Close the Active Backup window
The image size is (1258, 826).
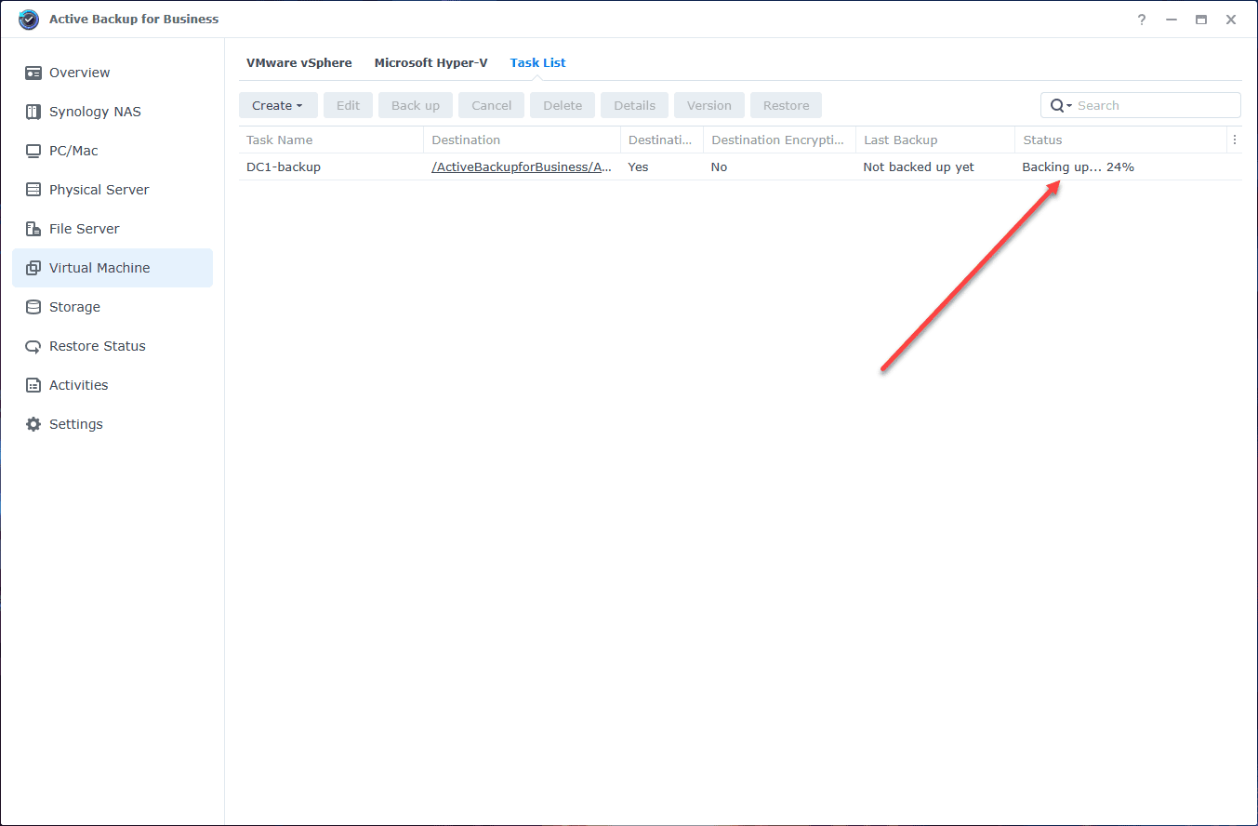[x=1231, y=20]
